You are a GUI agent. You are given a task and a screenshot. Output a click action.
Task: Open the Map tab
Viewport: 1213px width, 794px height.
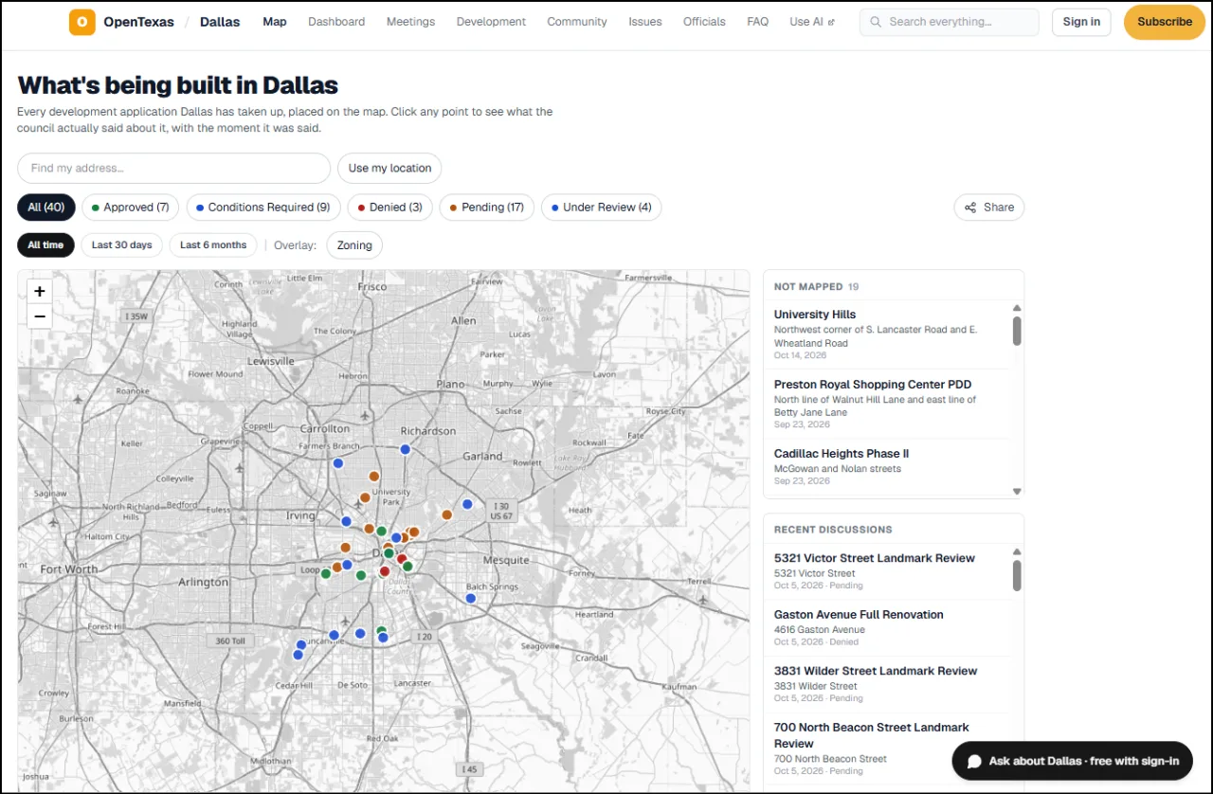coord(275,22)
